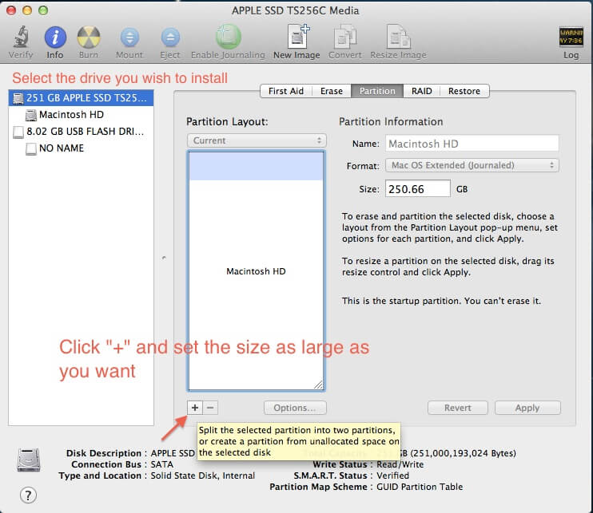Click the sidebar divider collapse handle
Viewport: 593px width, 513px height.
(164, 258)
